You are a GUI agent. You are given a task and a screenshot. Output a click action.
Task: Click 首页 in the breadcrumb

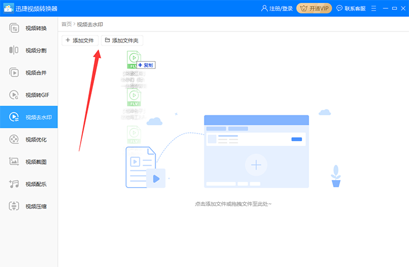tap(67, 24)
